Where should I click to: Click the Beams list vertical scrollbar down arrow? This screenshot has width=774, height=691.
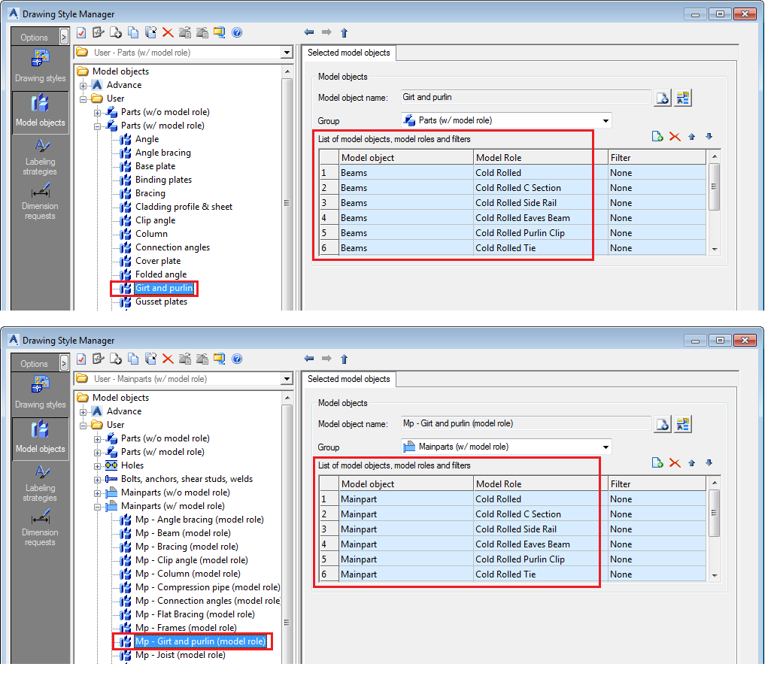(715, 250)
